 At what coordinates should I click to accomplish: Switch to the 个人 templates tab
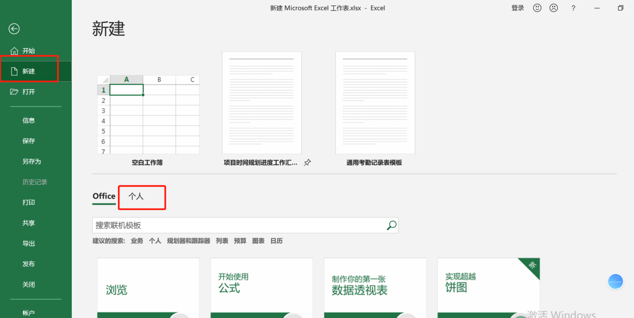[136, 196]
